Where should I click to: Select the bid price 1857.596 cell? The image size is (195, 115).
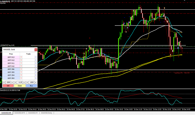click(11, 69)
